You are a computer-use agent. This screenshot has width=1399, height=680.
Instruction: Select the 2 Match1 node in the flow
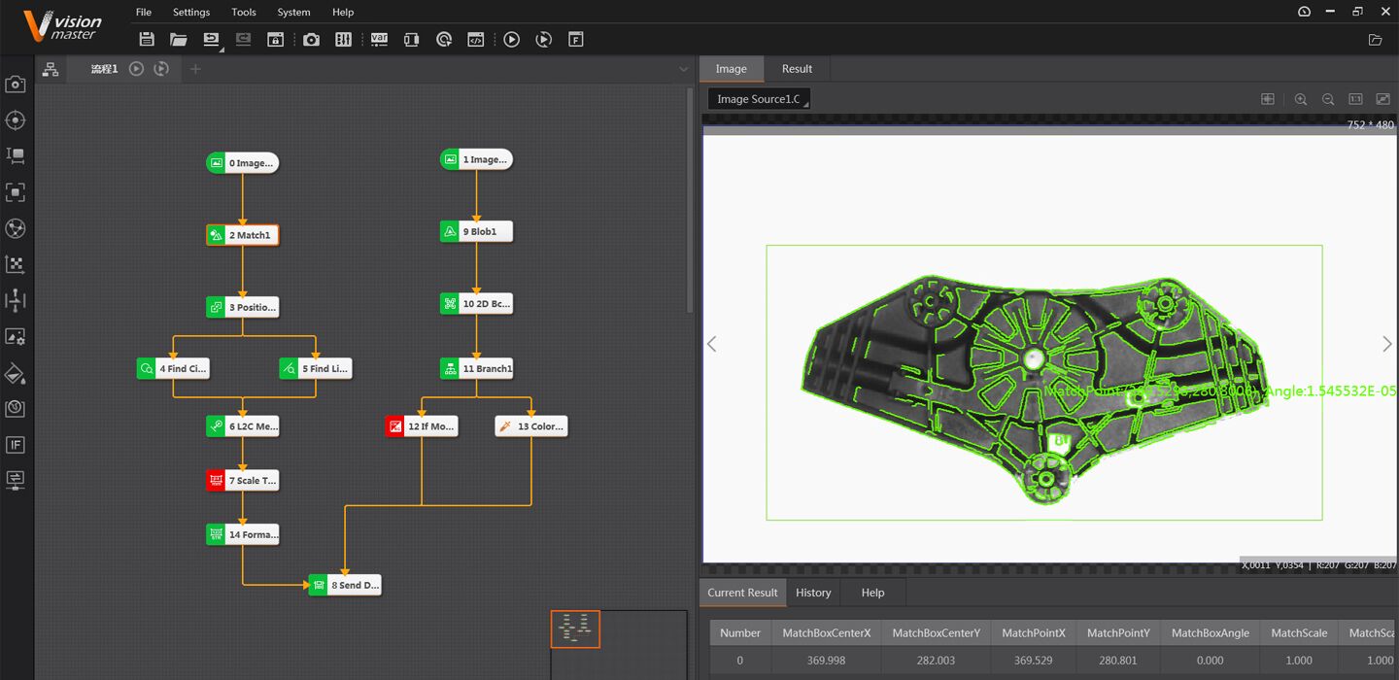pyautogui.click(x=241, y=234)
